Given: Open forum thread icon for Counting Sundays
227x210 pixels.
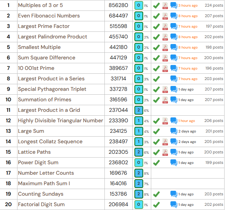Looking at the screenshot, I should [x=174, y=194].
